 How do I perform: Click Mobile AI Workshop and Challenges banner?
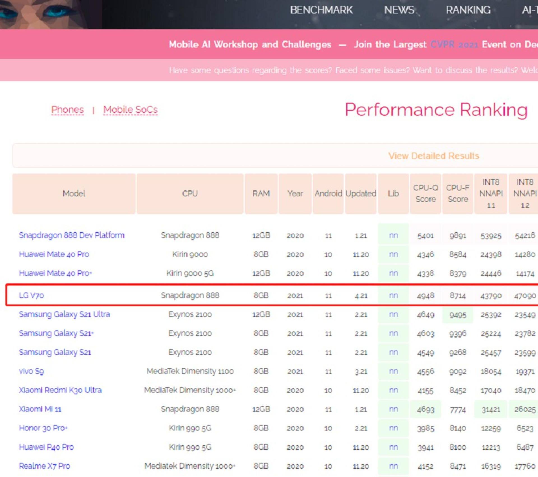click(x=250, y=44)
